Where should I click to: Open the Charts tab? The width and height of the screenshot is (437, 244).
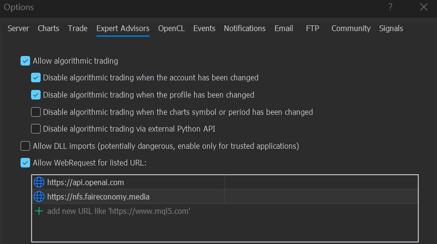pyautogui.click(x=49, y=29)
